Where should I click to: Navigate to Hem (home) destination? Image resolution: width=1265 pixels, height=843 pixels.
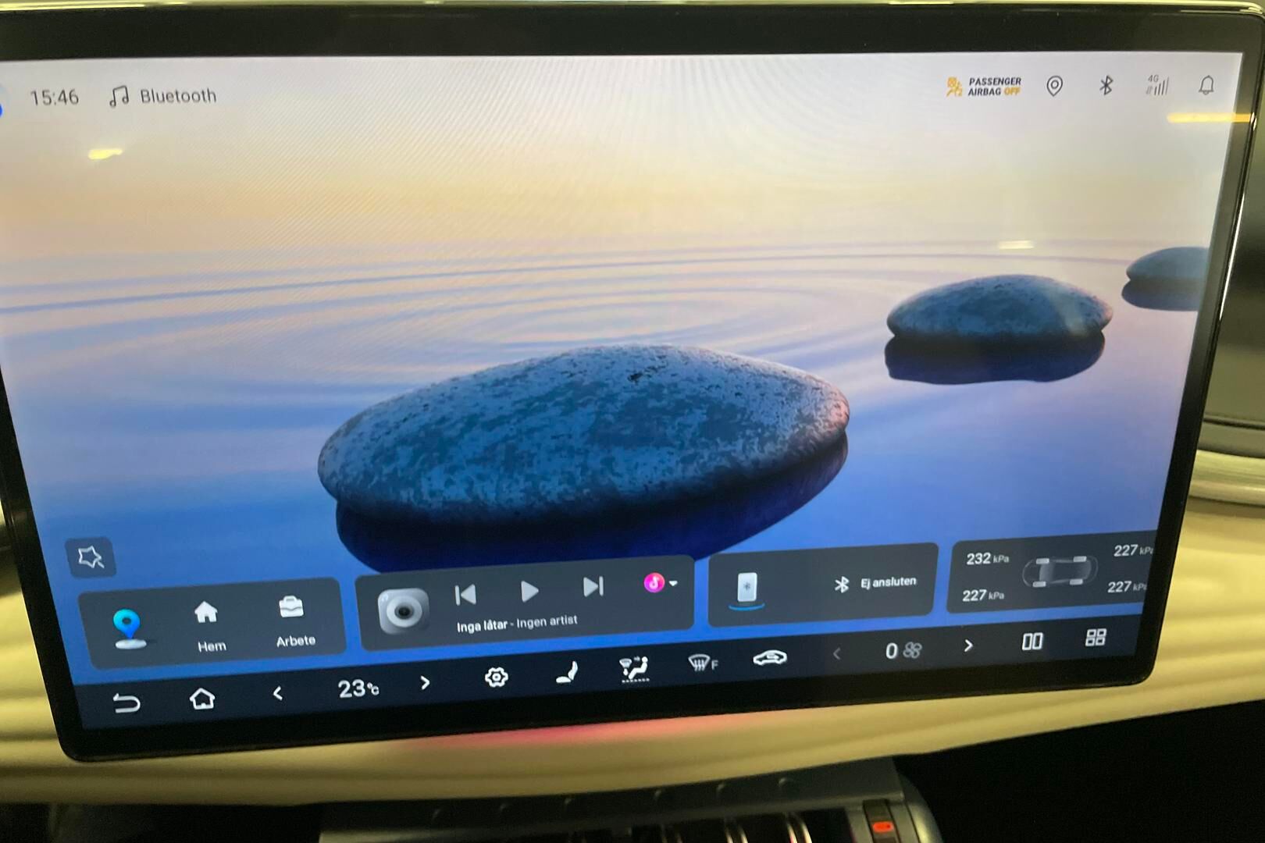point(208,624)
